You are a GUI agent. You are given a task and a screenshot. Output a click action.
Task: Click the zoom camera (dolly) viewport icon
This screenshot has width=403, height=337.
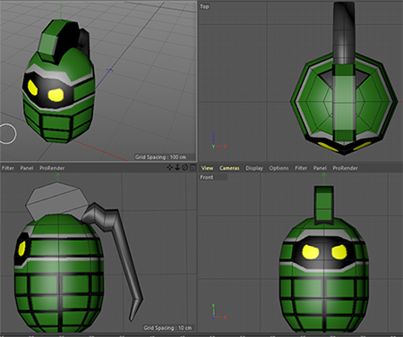[177, 167]
